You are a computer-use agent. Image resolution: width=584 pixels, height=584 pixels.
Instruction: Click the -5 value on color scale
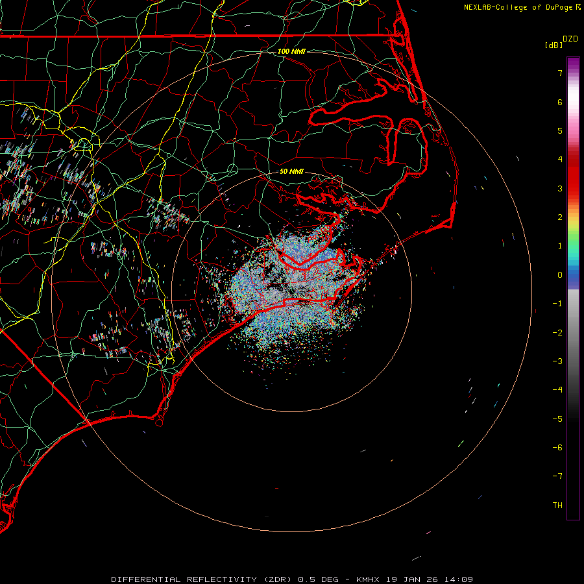point(557,419)
